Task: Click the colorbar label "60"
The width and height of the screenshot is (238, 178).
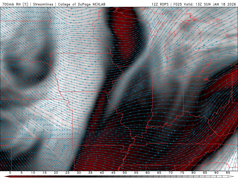Action: (x=148, y=173)
